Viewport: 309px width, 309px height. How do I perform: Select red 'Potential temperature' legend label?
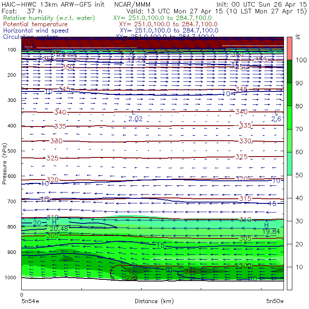pos(35,24)
